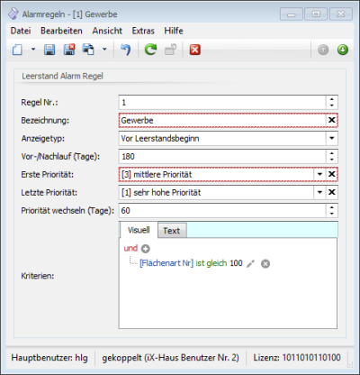Expand the Letzte Priorität dropdown list
Image resolution: width=360 pixels, height=375 pixels.
(319, 192)
